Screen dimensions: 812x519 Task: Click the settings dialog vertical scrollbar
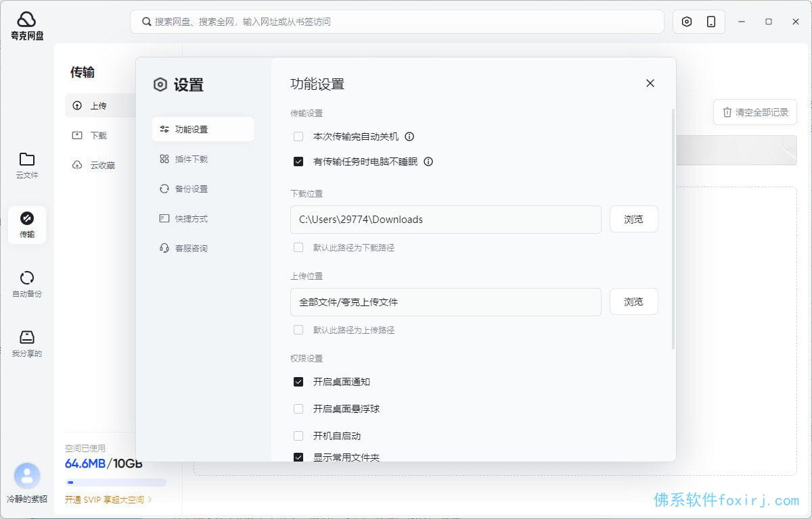click(x=673, y=228)
